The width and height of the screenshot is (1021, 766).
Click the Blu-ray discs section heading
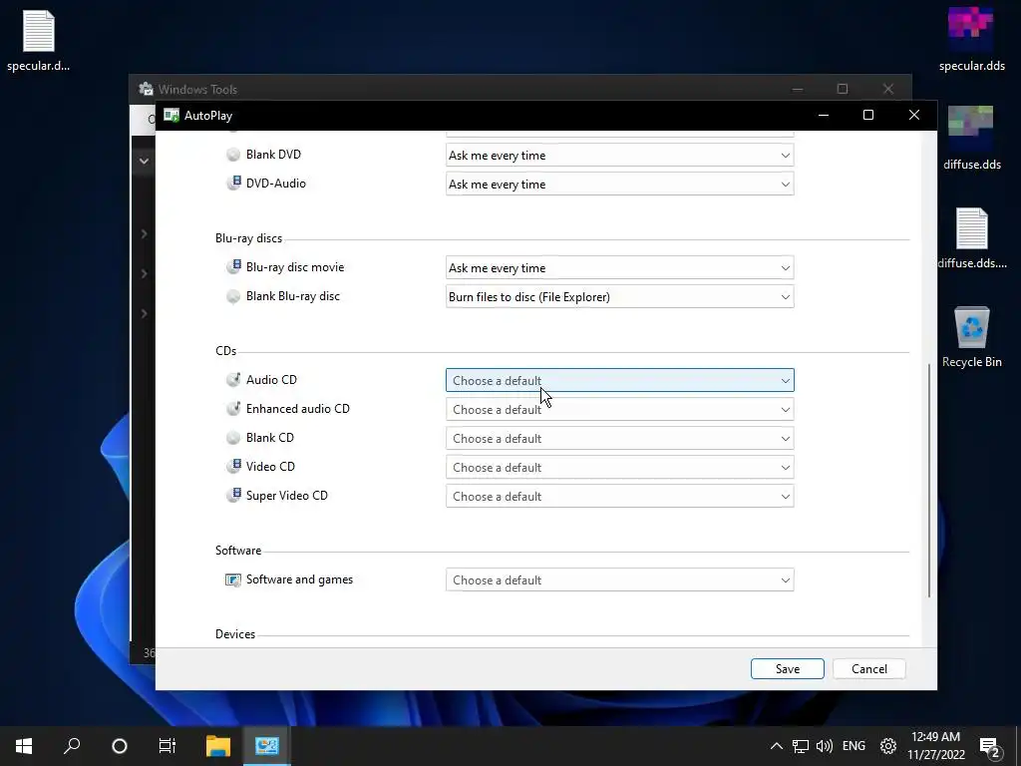pos(248,238)
